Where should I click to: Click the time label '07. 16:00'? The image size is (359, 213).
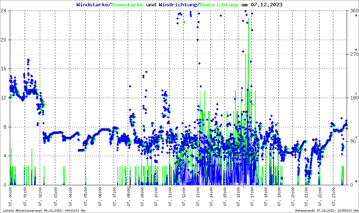[x=238, y=196]
